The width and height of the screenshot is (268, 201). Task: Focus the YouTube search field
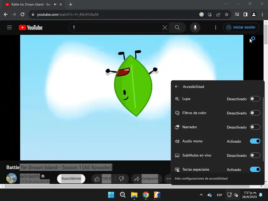coord(116,27)
